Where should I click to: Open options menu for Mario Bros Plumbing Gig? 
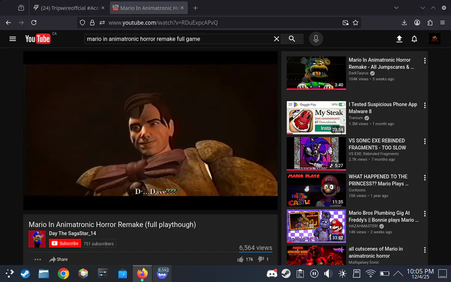425,213
